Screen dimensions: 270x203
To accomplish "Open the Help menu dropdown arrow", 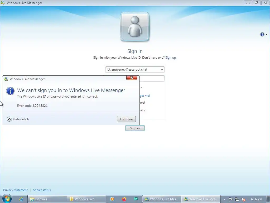I will (x=266, y=35).
